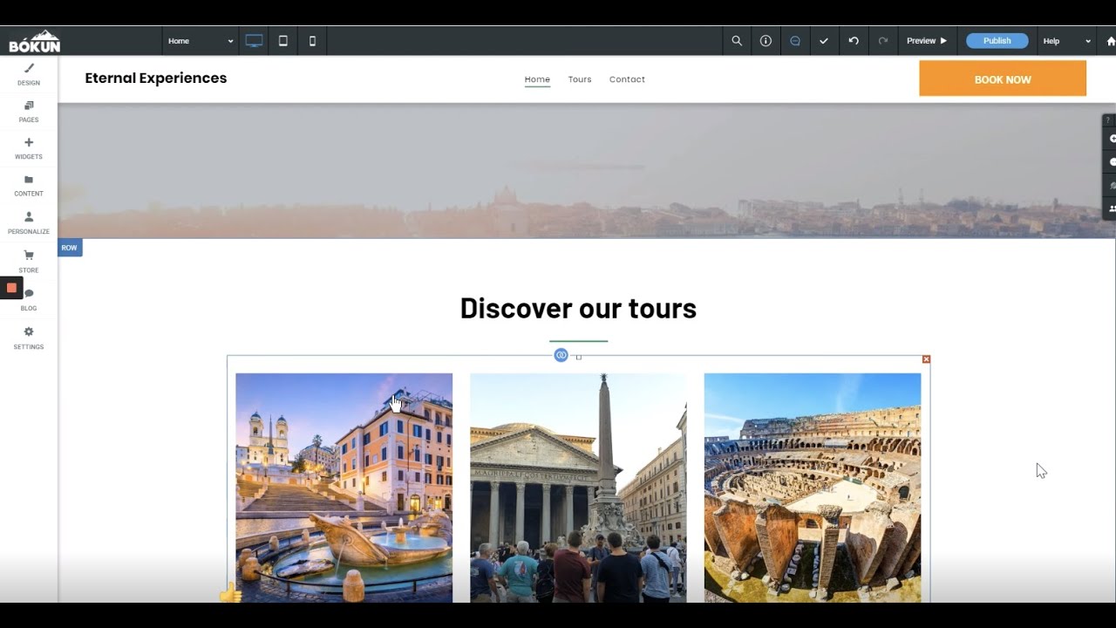This screenshot has width=1116, height=628.
Task: Click the ROW label tag
Action: point(70,248)
